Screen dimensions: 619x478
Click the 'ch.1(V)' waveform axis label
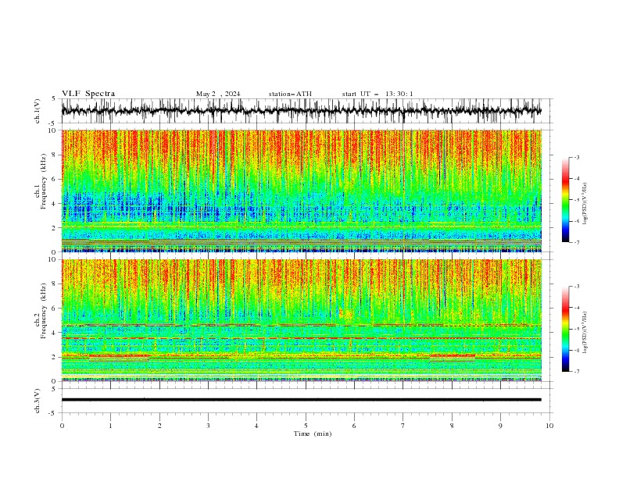[38, 111]
